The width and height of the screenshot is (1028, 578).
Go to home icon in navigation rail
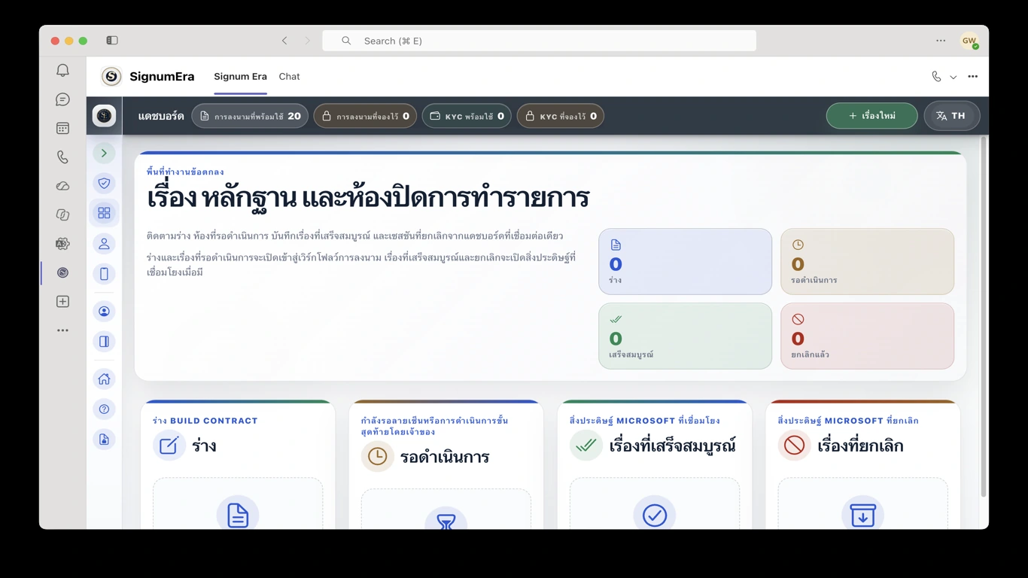click(104, 379)
